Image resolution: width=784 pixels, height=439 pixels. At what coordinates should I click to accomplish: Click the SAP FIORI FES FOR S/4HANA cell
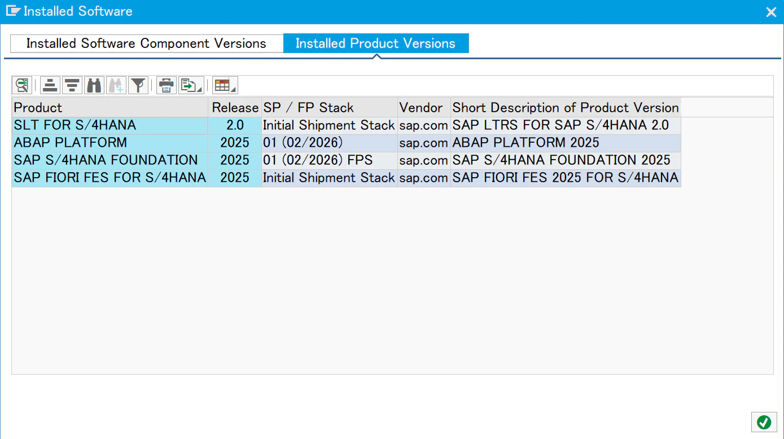click(x=110, y=178)
